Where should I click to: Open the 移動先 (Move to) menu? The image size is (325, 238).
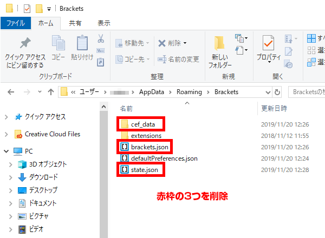click(132, 43)
